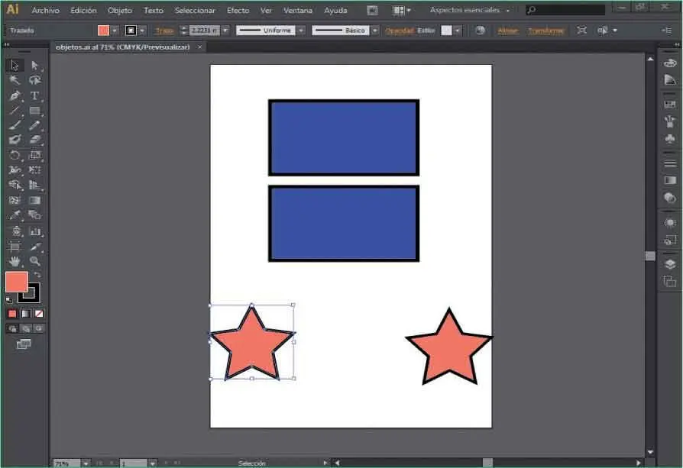The height and width of the screenshot is (468, 683).
Task: Open the Objeto menu
Action: [120, 10]
